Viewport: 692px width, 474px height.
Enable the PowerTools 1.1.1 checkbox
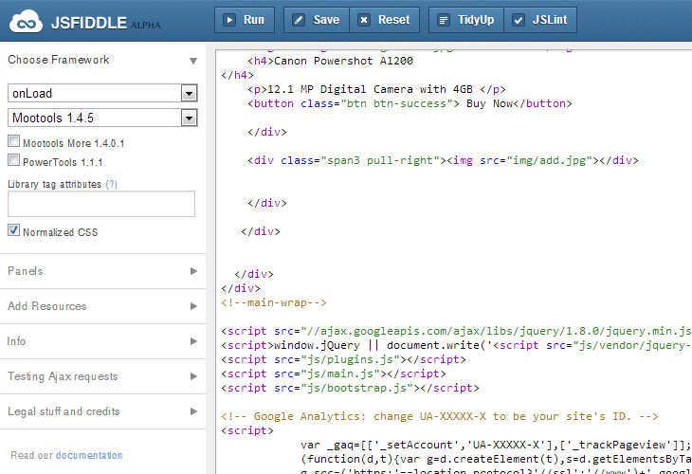[x=13, y=160]
